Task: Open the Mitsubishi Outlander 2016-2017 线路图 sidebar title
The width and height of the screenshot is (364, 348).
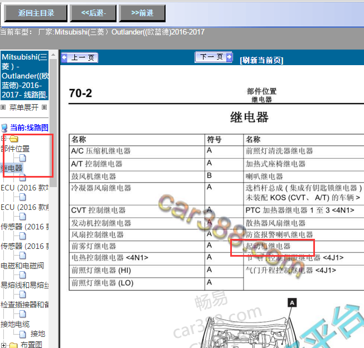Action: (x=25, y=76)
